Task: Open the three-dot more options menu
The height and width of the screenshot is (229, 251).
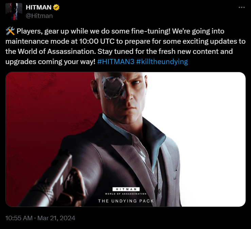Action: coord(241,7)
